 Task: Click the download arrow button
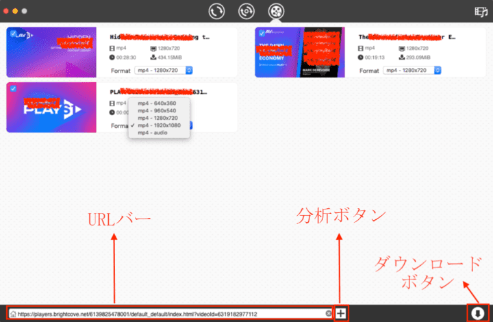(478, 313)
